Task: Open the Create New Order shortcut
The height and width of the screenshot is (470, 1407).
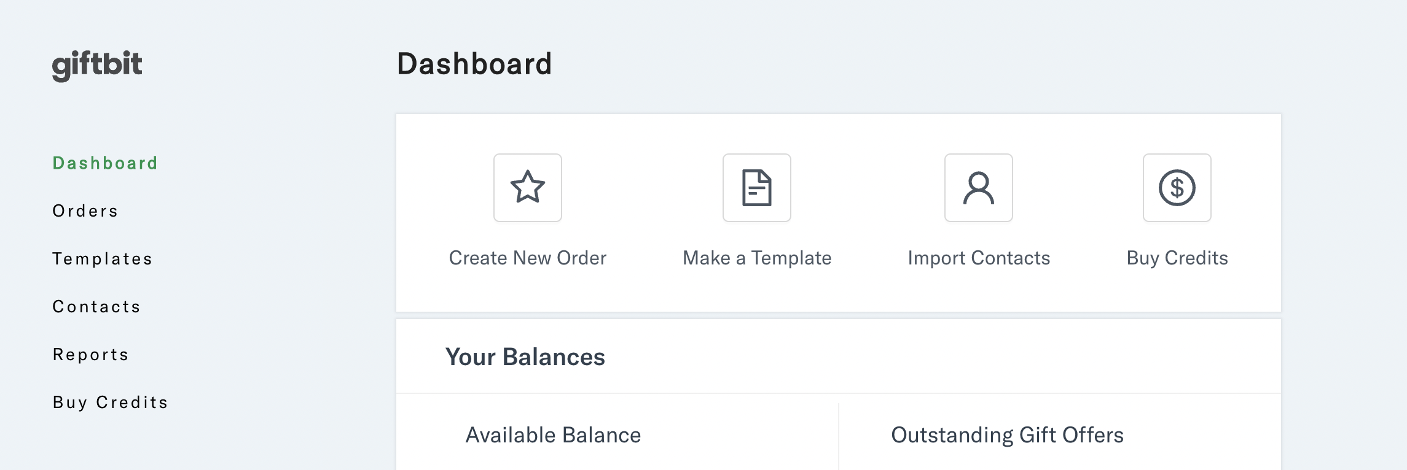Action: 527,258
